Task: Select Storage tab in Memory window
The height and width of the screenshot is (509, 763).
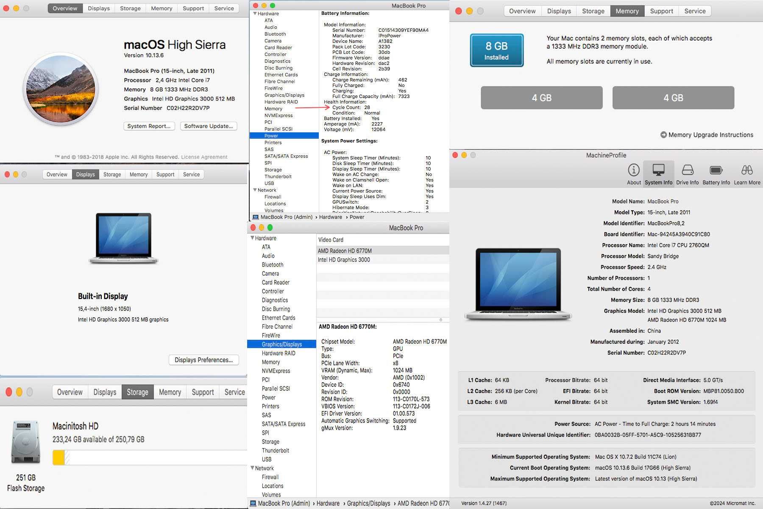Action: pos(593,11)
